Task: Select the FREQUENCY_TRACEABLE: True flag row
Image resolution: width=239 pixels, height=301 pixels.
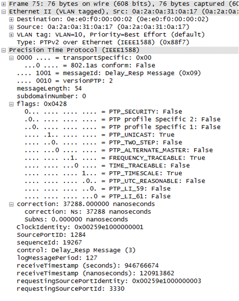Action: pyautogui.click(x=115, y=158)
